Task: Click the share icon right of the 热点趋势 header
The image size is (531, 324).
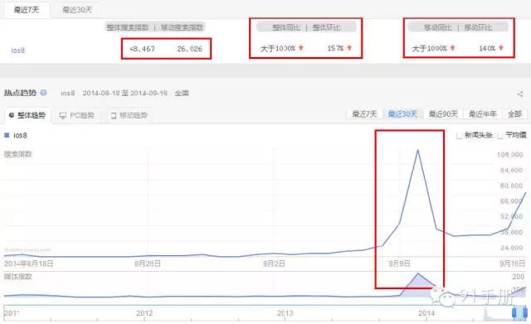Action: click(520, 94)
